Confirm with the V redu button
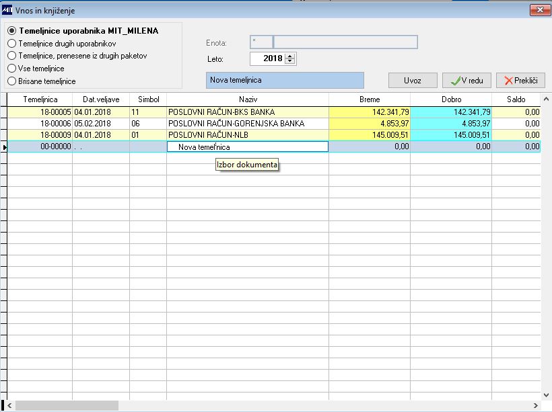 (x=467, y=81)
